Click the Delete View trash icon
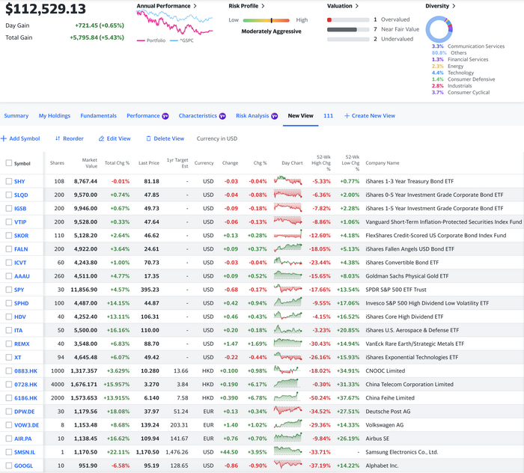The width and height of the screenshot is (524, 473). point(148,138)
